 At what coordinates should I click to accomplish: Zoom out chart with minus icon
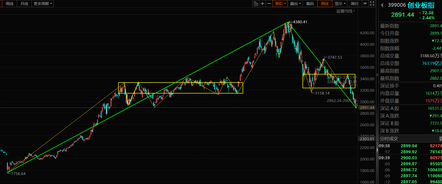click(x=269, y=3)
